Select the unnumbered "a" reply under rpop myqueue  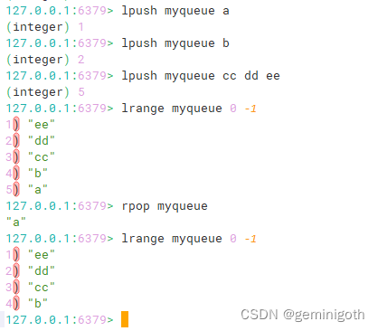click(x=16, y=222)
